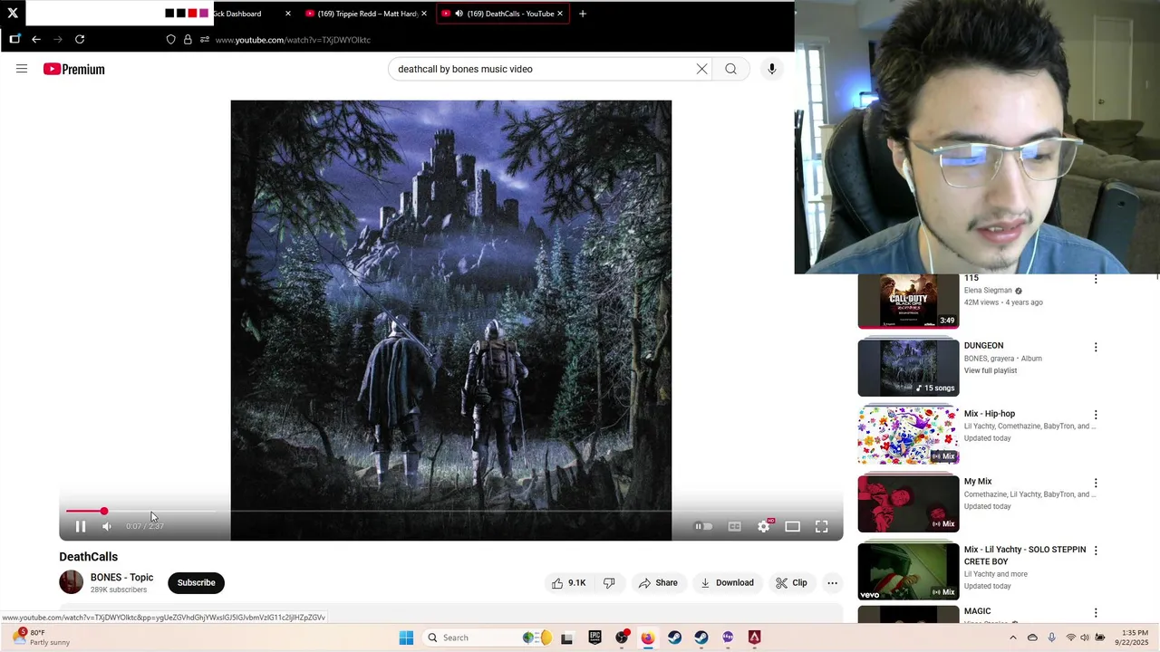The width and height of the screenshot is (1160, 652).
Task: Mute the DeathCalls tab audio icon
Action: coord(459,14)
